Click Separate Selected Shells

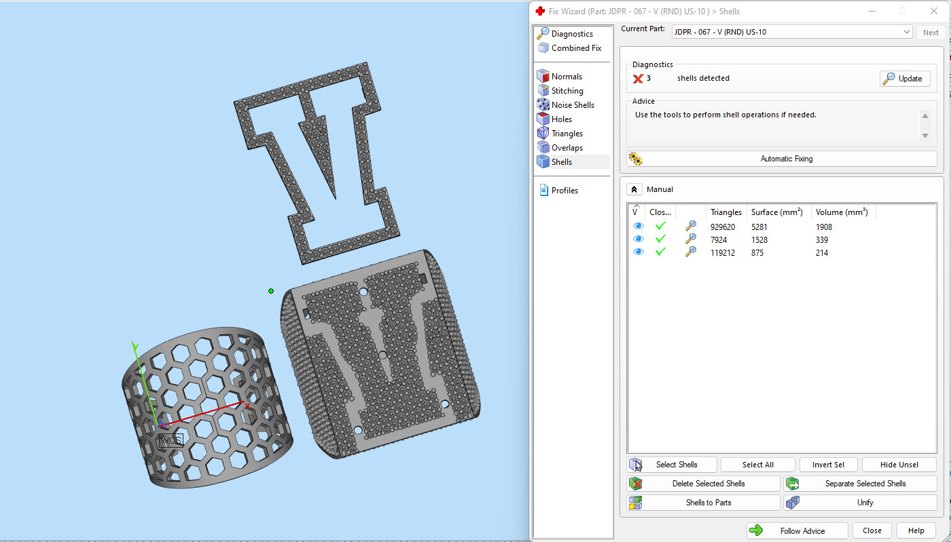coord(860,484)
